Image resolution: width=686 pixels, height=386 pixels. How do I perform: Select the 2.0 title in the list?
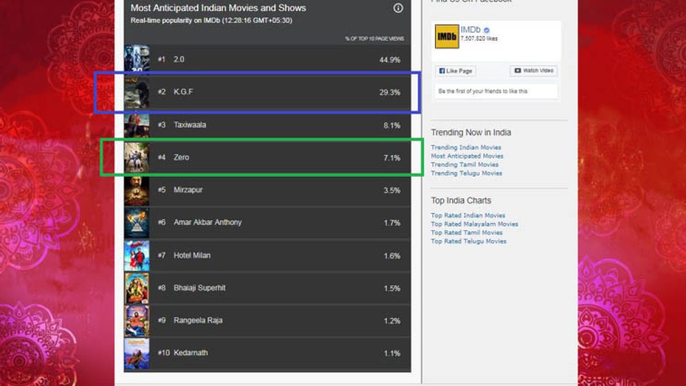(179, 59)
